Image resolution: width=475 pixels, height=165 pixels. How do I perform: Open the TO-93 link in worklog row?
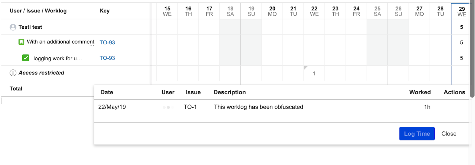click(107, 58)
